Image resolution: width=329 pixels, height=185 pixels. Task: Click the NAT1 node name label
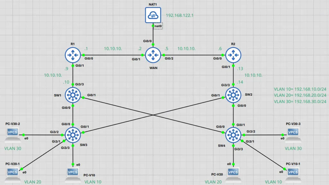pyautogui.click(x=153, y=4)
